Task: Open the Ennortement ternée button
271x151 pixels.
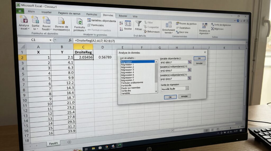Action: (x=169, y=27)
